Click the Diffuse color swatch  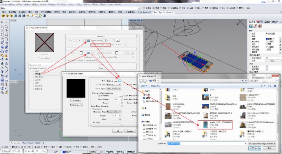click(81, 53)
